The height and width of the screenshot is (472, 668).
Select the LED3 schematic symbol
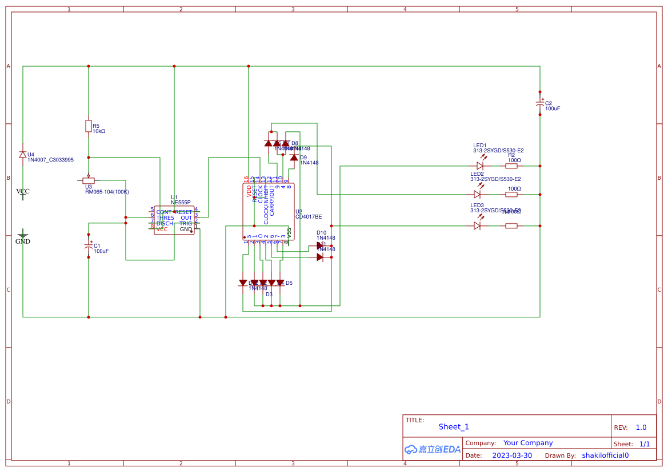(477, 225)
